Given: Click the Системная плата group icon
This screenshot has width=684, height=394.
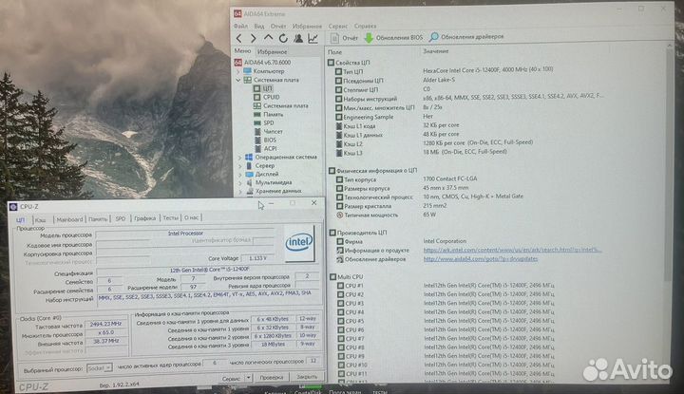Looking at the screenshot, I should point(247,80).
